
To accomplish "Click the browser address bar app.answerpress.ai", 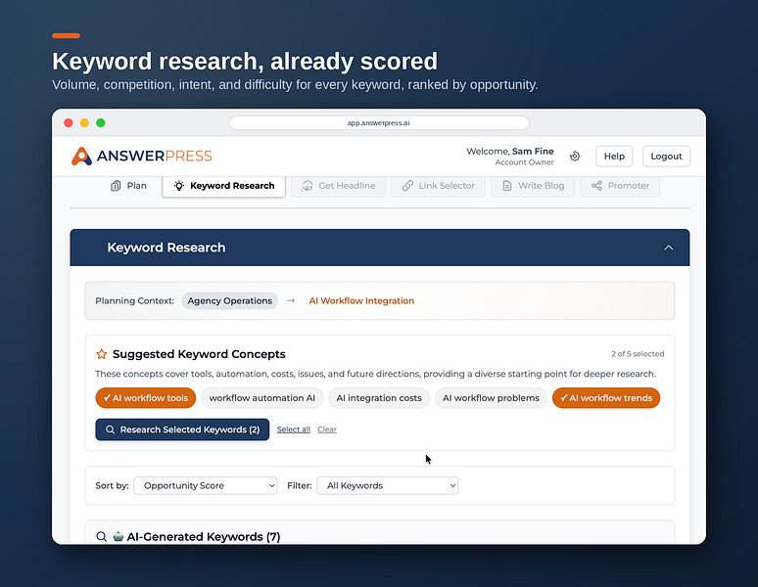I will pos(379,123).
